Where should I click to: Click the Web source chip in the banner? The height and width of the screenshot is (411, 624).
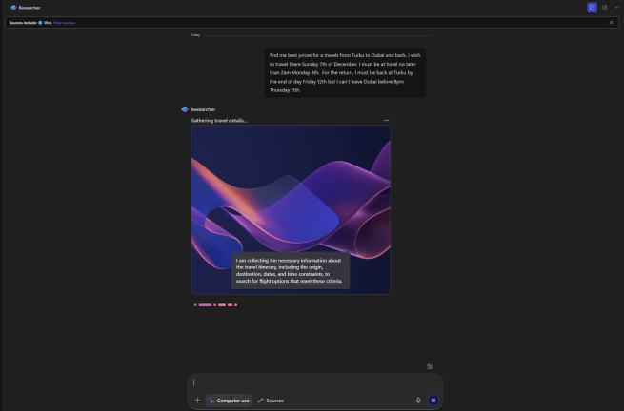click(x=45, y=23)
